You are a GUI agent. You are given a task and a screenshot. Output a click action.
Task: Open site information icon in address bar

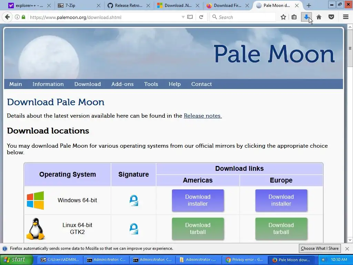pyautogui.click(x=17, y=17)
